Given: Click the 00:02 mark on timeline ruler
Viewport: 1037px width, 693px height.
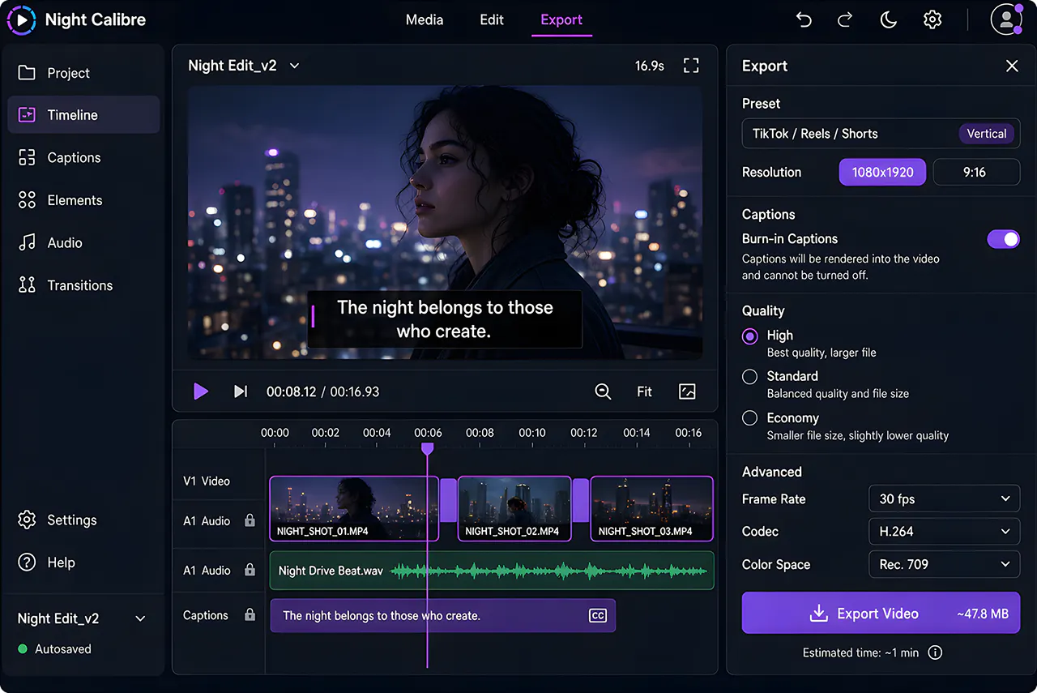Looking at the screenshot, I should coord(326,433).
